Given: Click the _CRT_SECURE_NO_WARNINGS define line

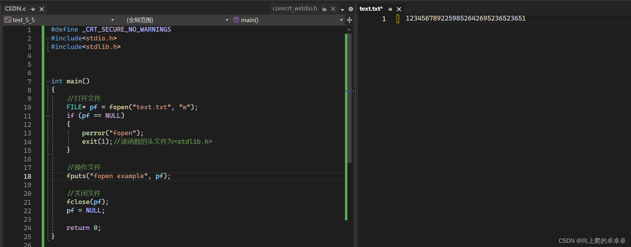Looking at the screenshot, I should (111, 29).
